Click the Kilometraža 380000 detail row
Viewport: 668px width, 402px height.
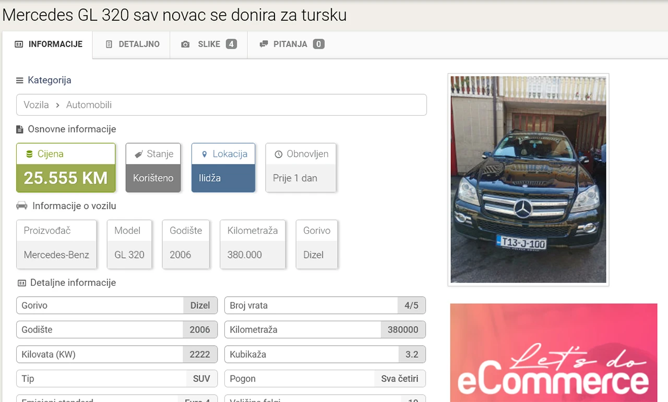(325, 330)
